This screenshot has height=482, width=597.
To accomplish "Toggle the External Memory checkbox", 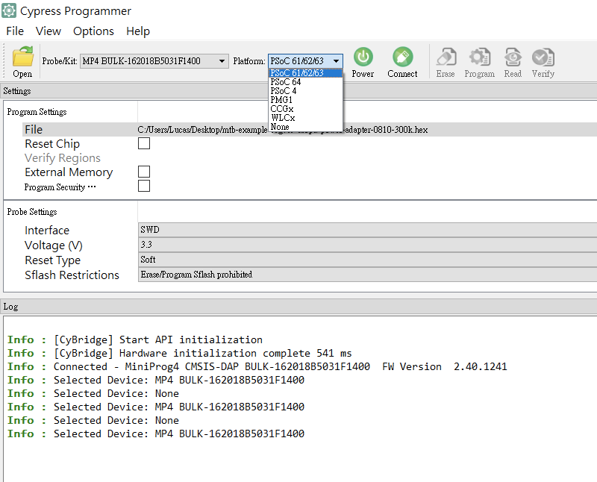I will 144,172.
